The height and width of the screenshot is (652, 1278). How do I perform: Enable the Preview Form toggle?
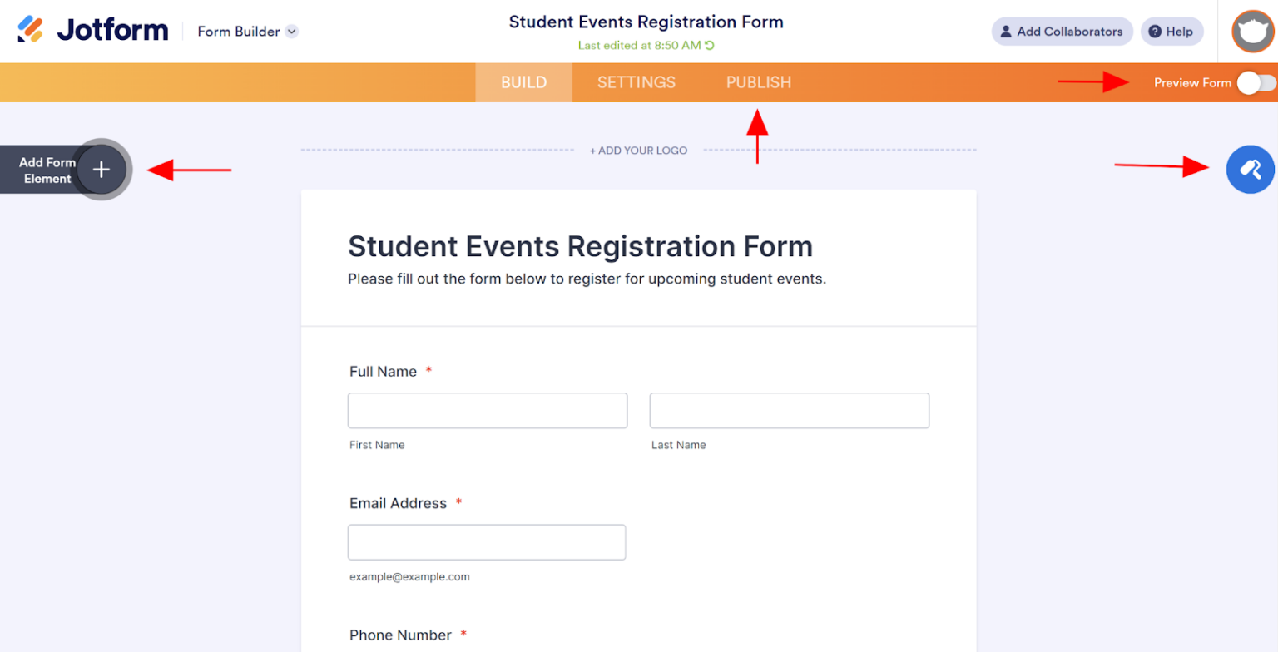pyautogui.click(x=1255, y=82)
